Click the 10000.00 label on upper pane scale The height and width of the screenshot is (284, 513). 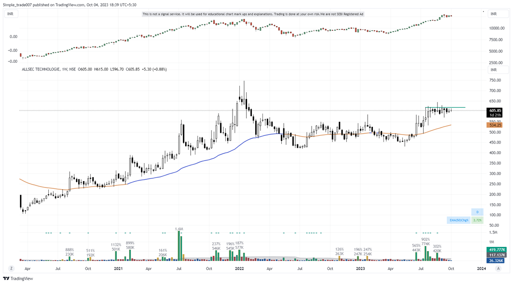498,28
